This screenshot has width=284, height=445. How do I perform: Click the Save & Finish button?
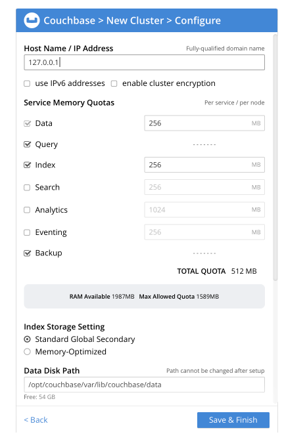[233, 420]
